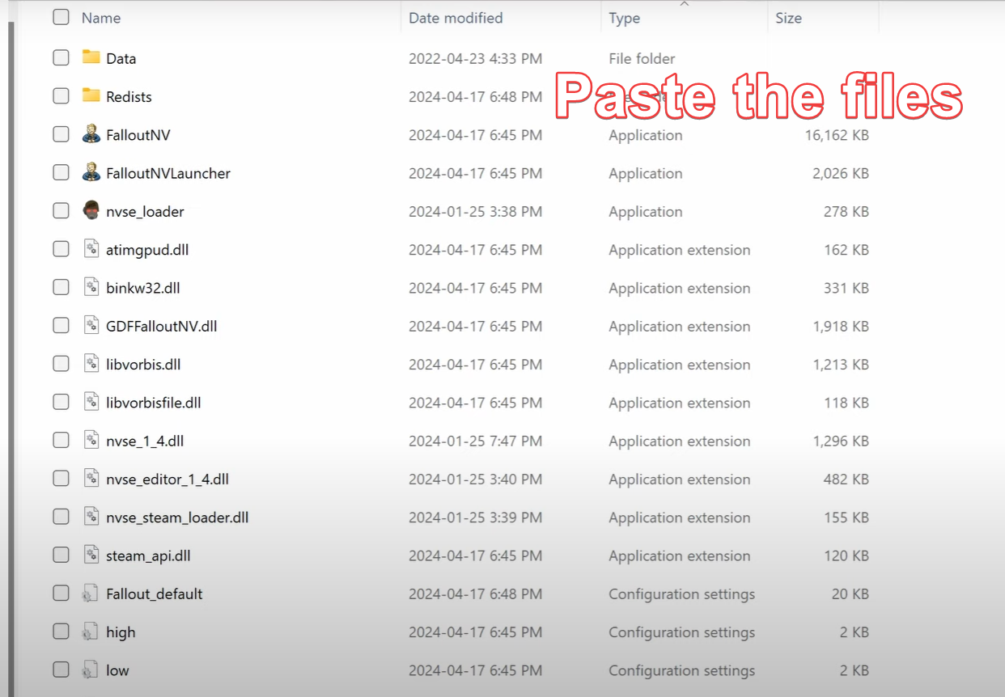Tick the FalloutNV row checkbox
This screenshot has width=1005, height=697.
pos(61,134)
